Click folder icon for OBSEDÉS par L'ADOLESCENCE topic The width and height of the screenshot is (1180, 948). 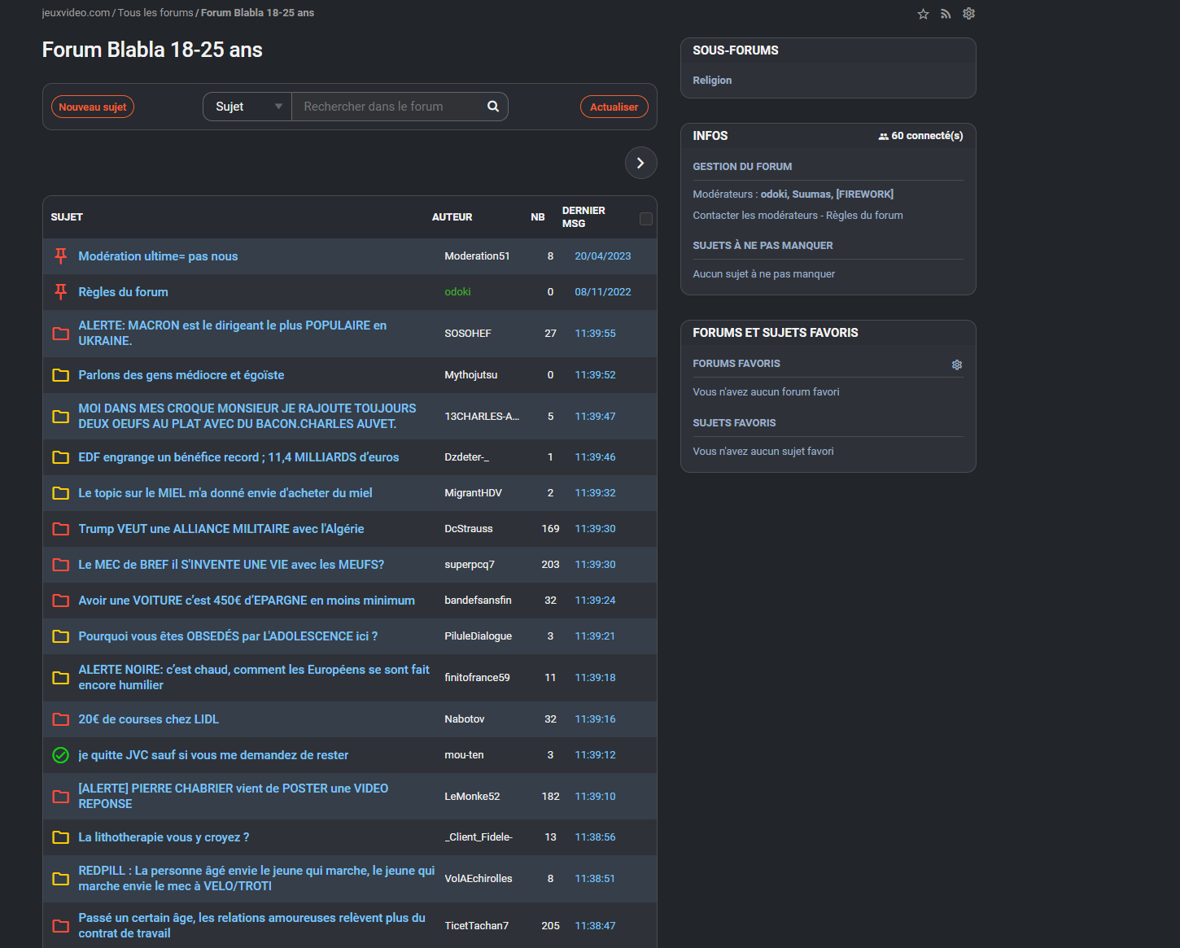[x=60, y=636]
